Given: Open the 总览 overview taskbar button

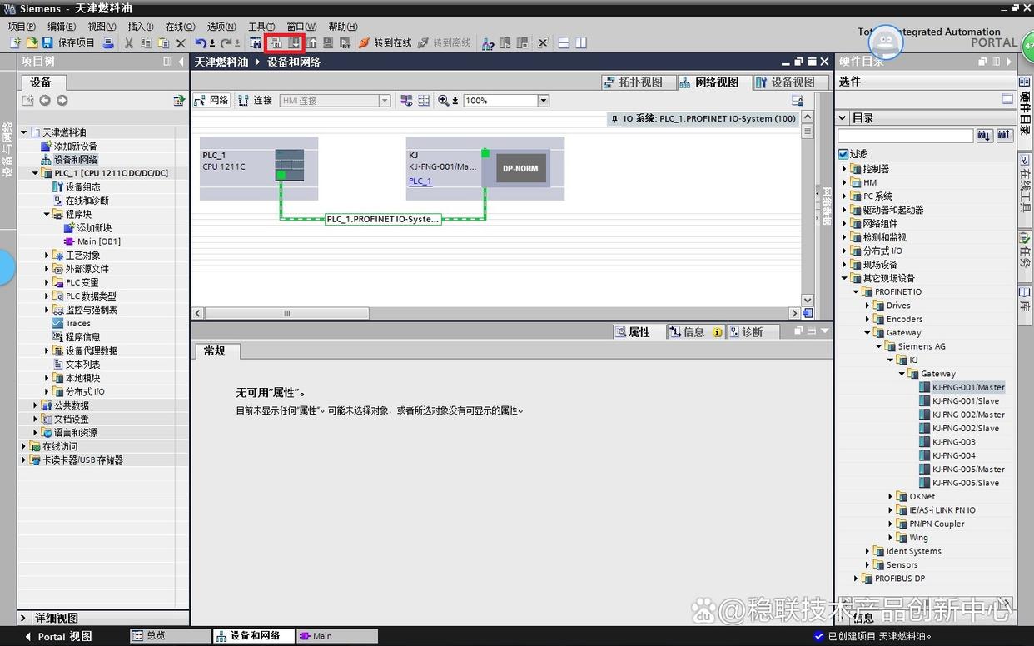Looking at the screenshot, I should (x=171, y=636).
